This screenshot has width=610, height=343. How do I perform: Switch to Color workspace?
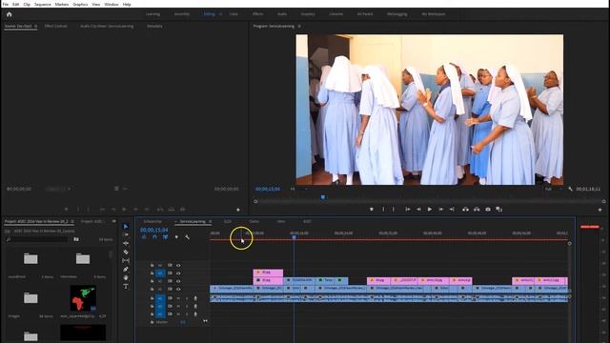tap(234, 14)
